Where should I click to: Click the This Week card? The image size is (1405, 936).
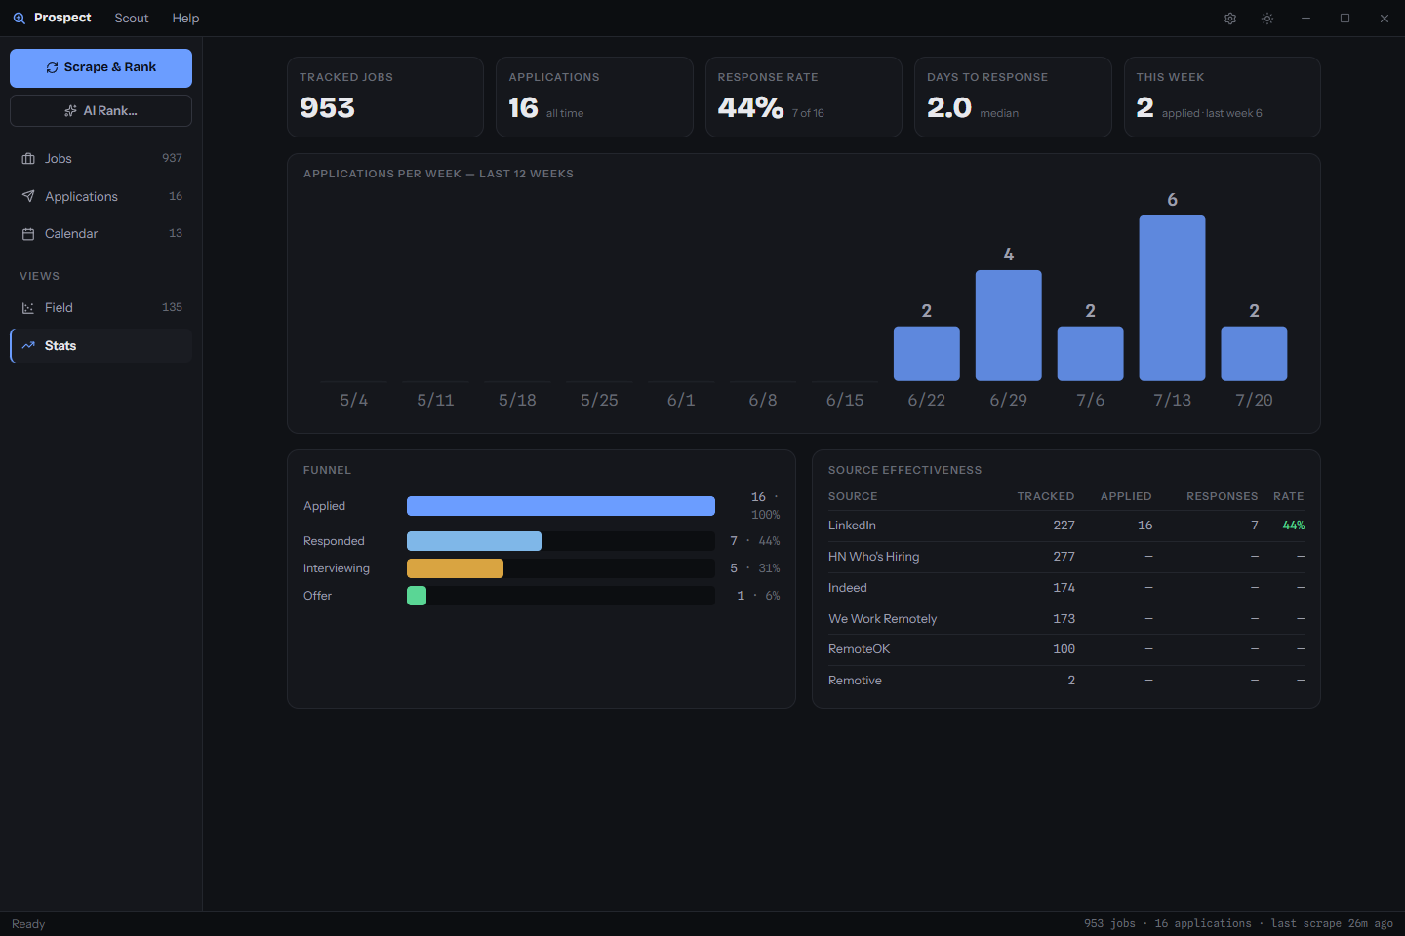click(x=1223, y=97)
